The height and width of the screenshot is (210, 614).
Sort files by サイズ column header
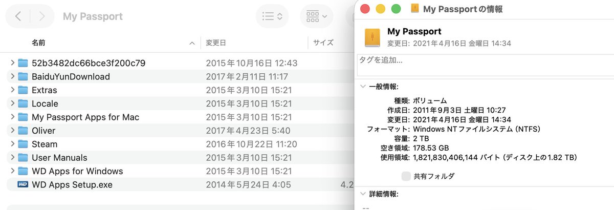click(323, 43)
